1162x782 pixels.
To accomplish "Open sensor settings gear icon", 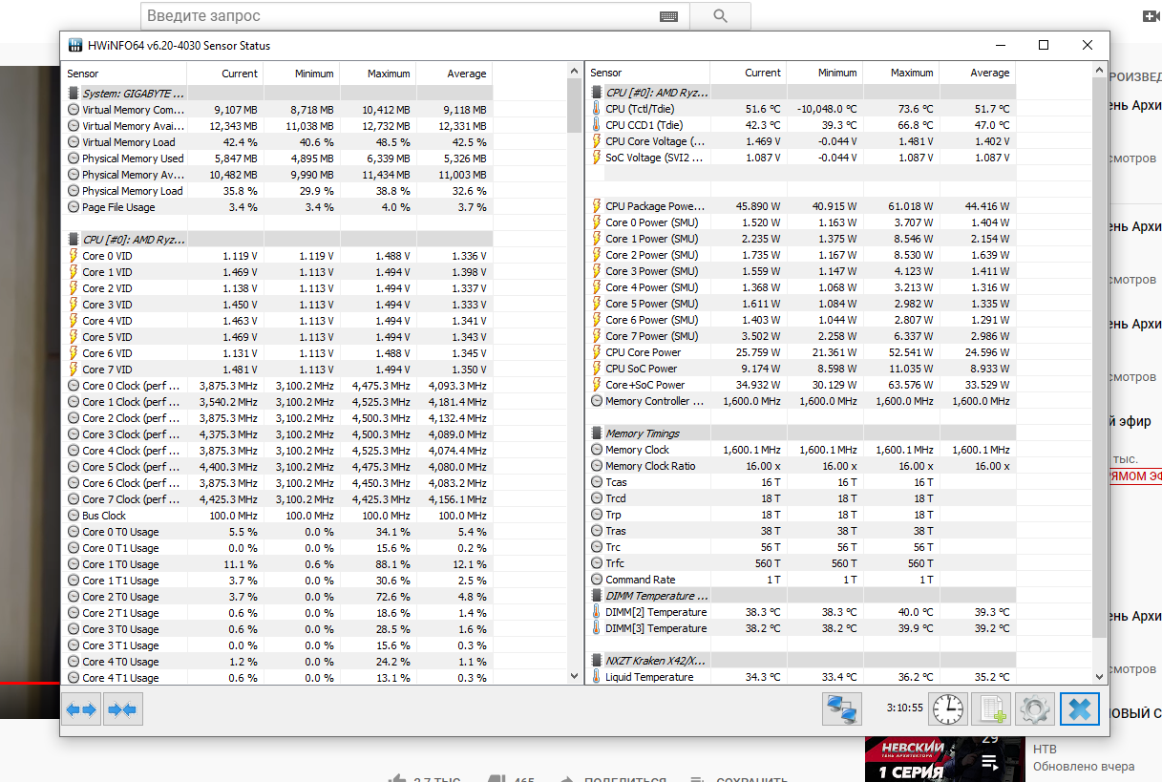I will tap(1034, 709).
